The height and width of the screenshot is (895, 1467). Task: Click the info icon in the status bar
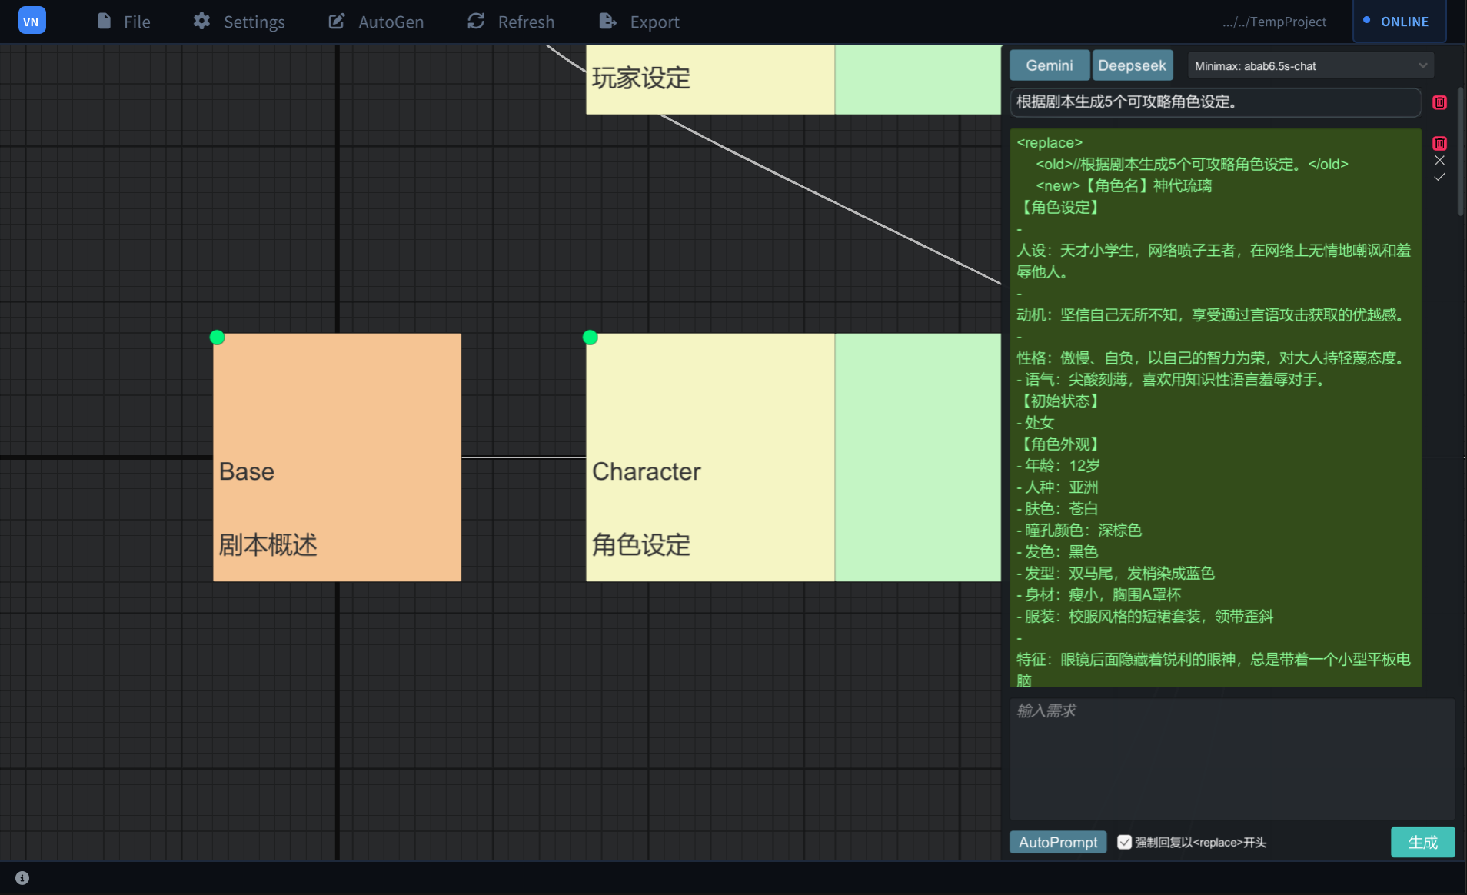pos(22,878)
